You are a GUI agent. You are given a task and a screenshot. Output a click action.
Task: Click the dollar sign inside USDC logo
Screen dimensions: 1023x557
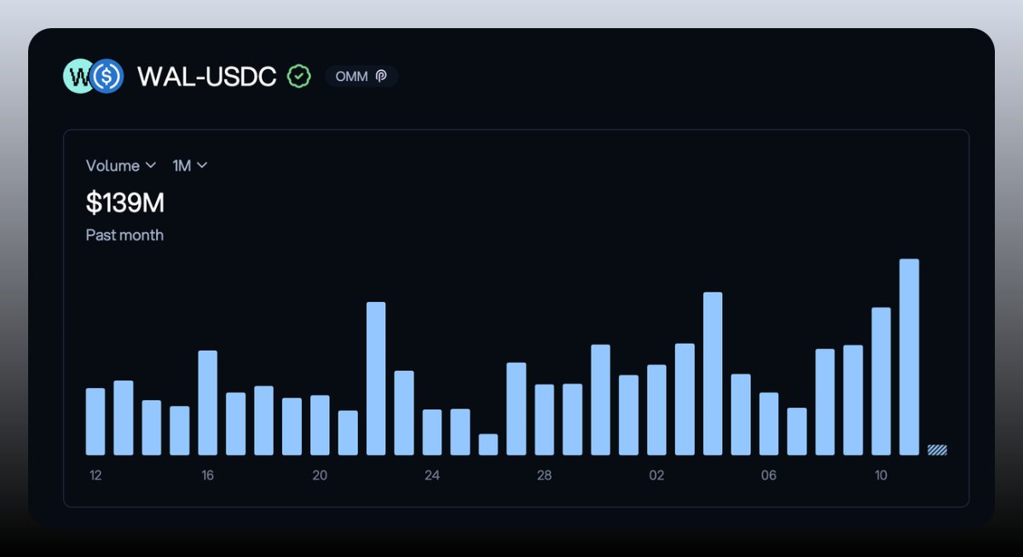tap(107, 76)
